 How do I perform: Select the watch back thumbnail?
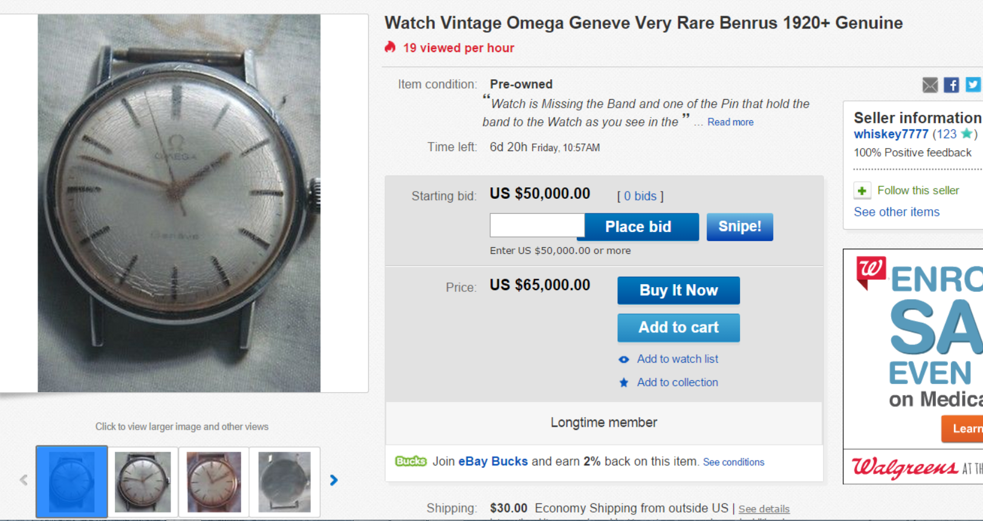tap(284, 482)
